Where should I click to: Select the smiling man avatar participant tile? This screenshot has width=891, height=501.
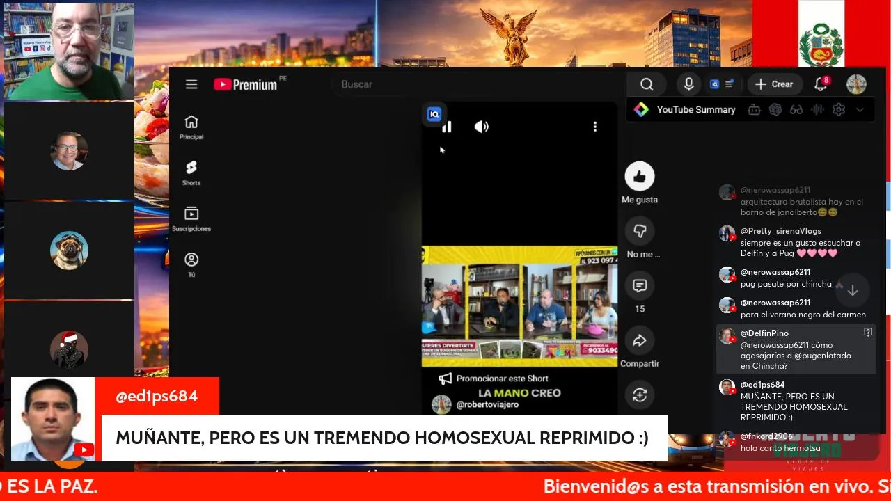coord(69,151)
